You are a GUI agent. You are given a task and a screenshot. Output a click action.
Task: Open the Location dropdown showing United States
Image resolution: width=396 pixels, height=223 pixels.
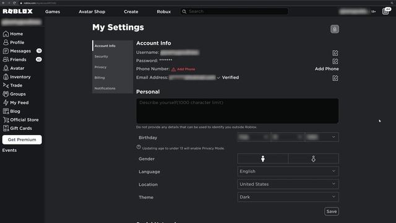[x=288, y=185]
